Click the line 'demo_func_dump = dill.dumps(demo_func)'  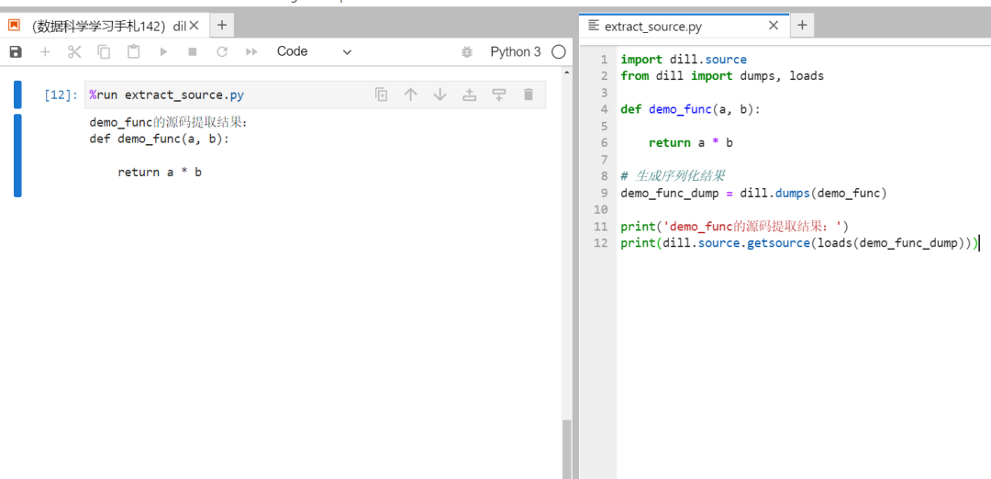click(x=754, y=193)
